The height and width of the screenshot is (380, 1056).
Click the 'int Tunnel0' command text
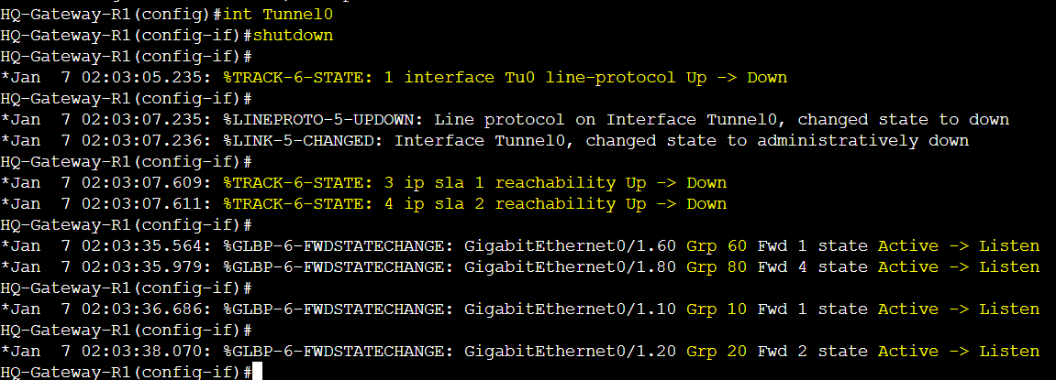pyautogui.click(x=277, y=14)
